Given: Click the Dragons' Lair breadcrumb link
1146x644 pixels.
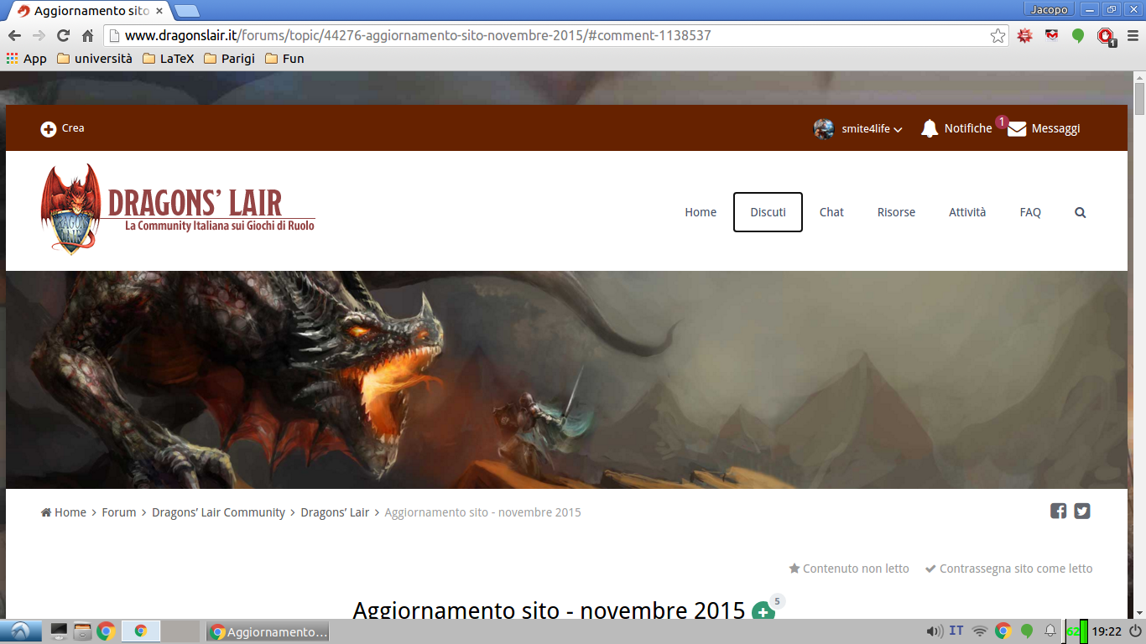Looking at the screenshot, I should (335, 512).
